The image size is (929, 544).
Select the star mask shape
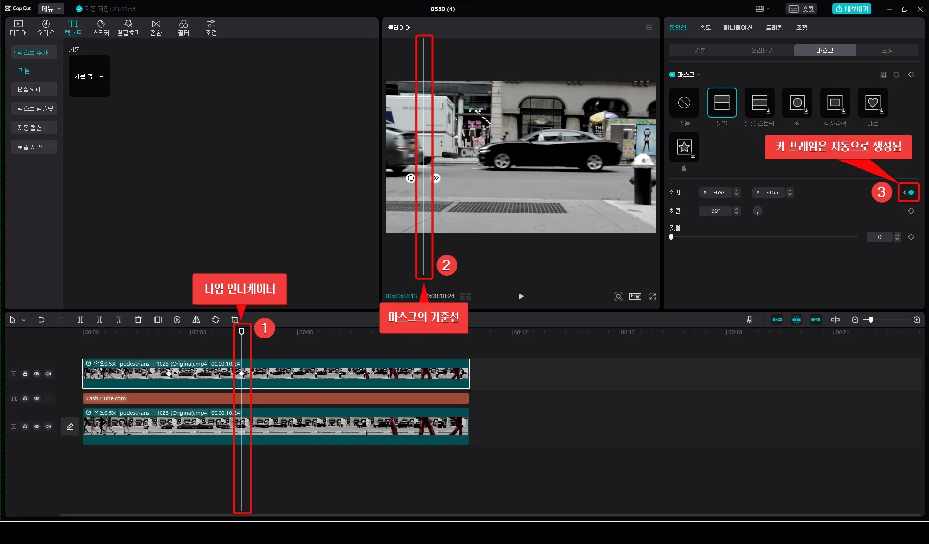click(684, 147)
